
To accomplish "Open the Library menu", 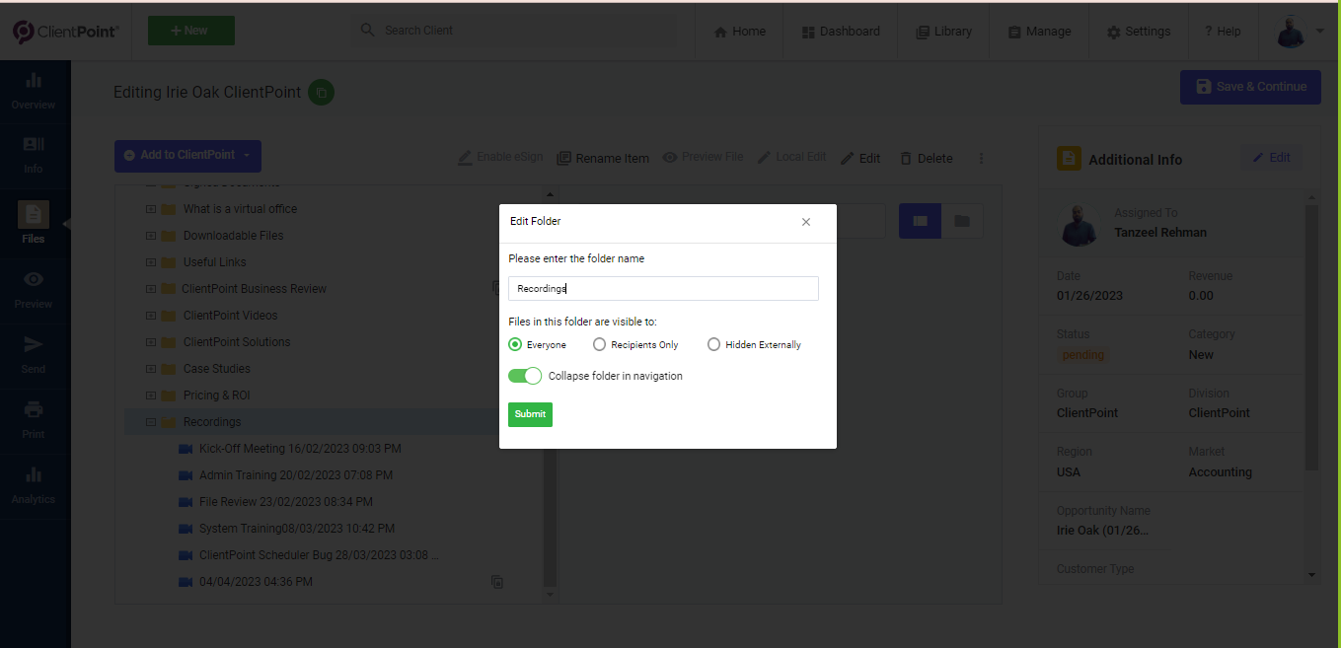I will [943, 32].
